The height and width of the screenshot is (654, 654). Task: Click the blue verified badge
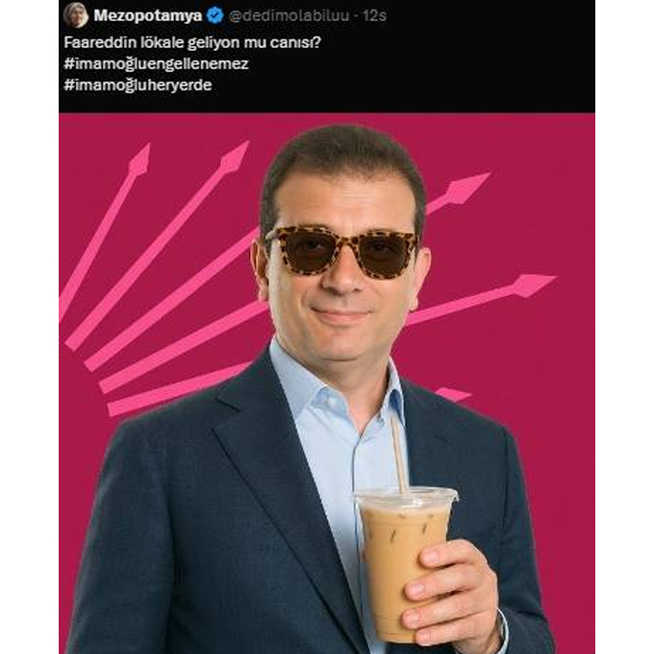click(x=214, y=15)
